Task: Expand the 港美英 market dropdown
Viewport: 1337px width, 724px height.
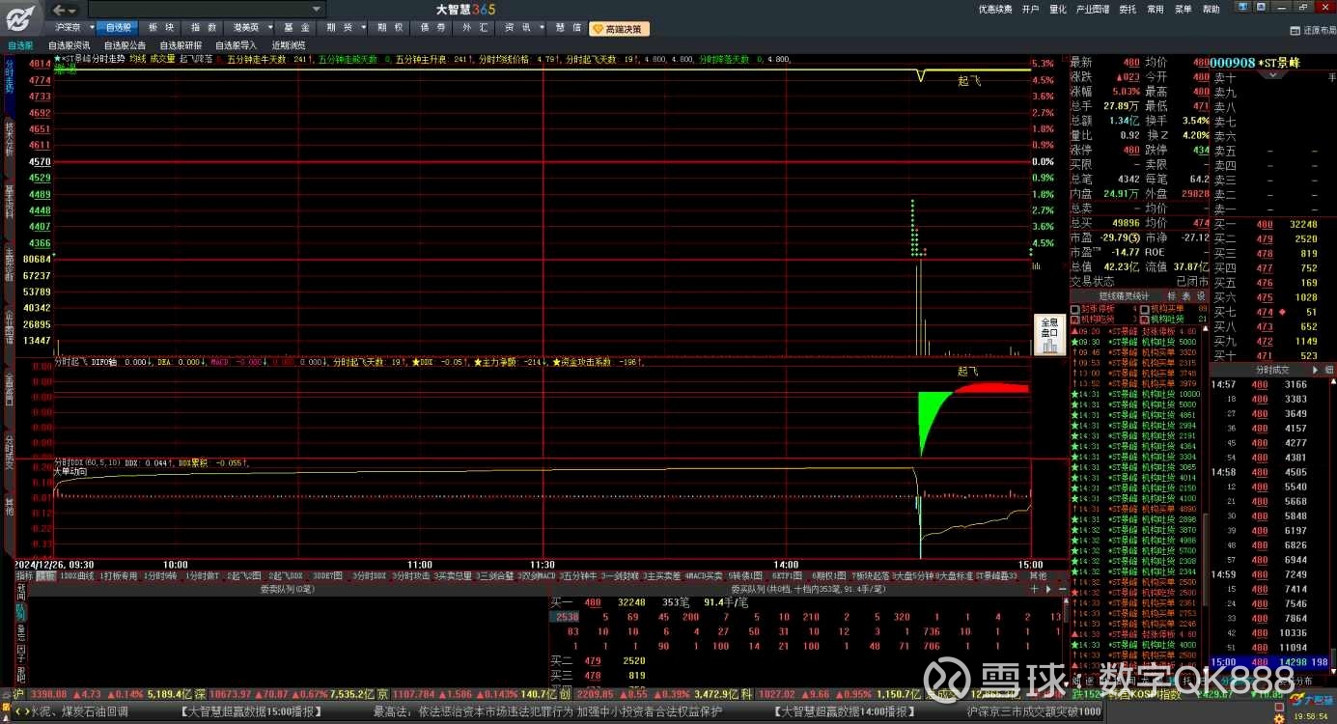Action: tap(269, 29)
